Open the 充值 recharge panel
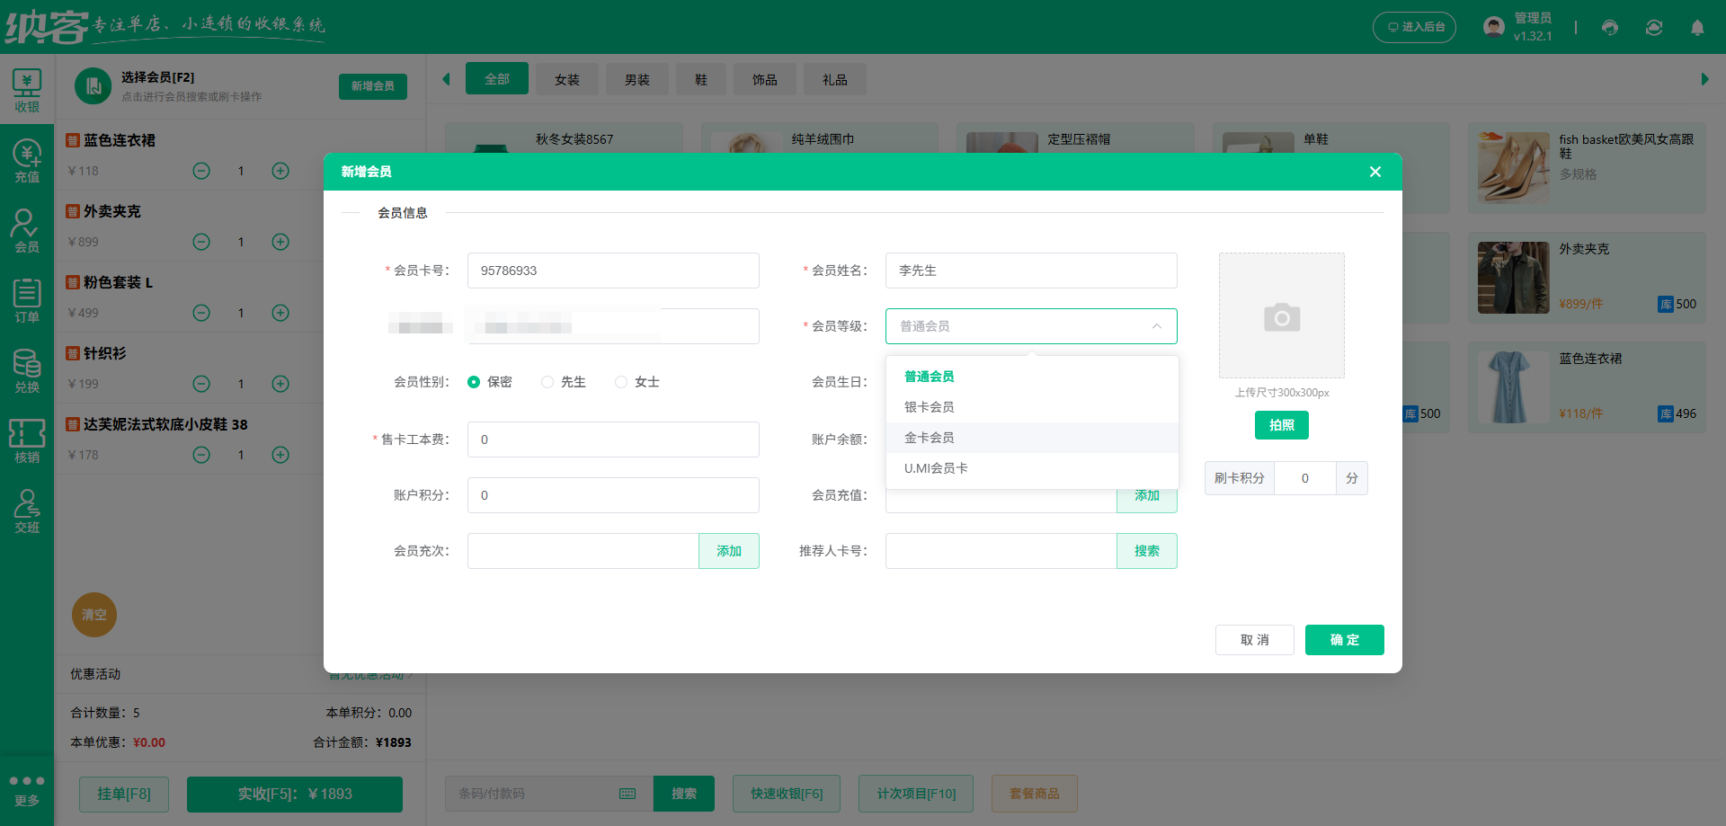The height and width of the screenshot is (826, 1726). tap(26, 160)
